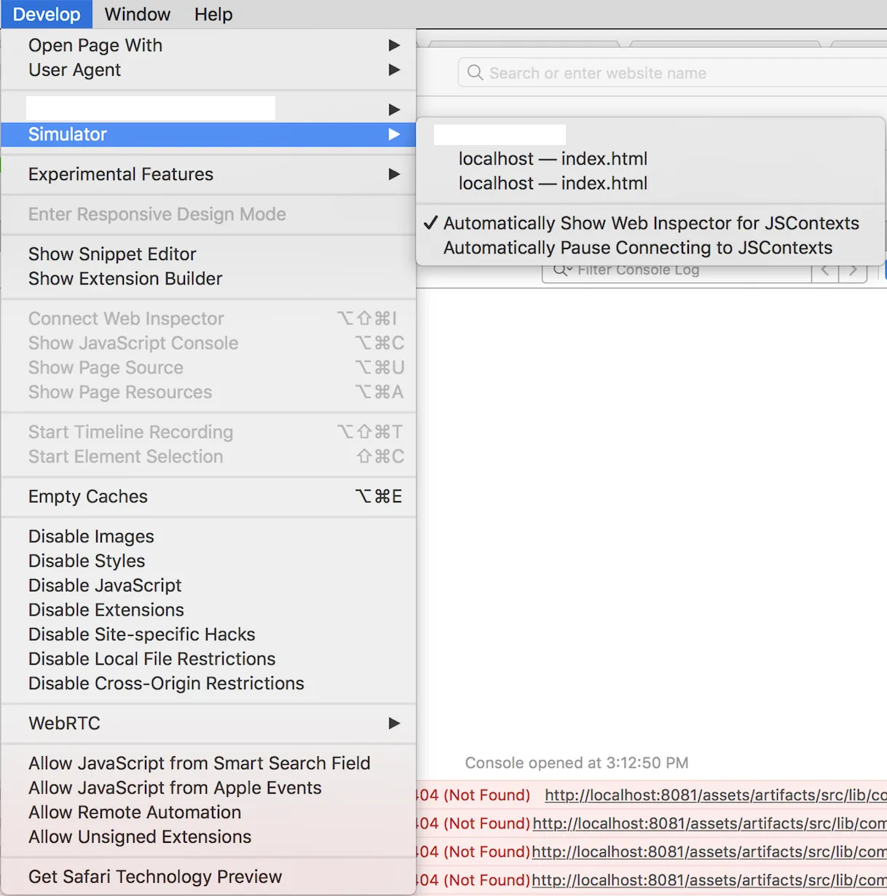The image size is (887, 896).
Task: Expand WebRTC submenu
Action: click(x=208, y=723)
